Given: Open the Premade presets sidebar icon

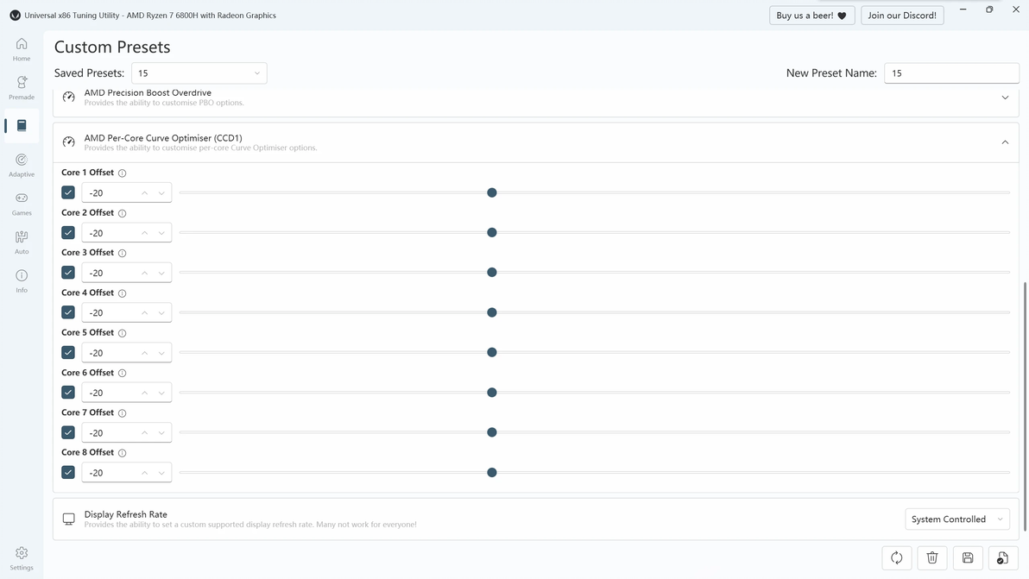Looking at the screenshot, I should pyautogui.click(x=22, y=88).
